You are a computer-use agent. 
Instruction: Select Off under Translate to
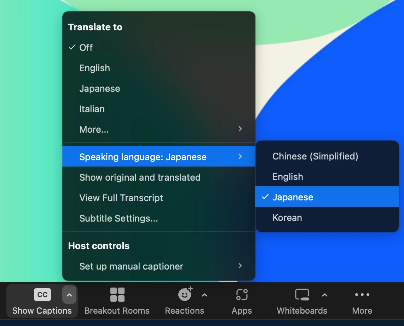point(159,48)
